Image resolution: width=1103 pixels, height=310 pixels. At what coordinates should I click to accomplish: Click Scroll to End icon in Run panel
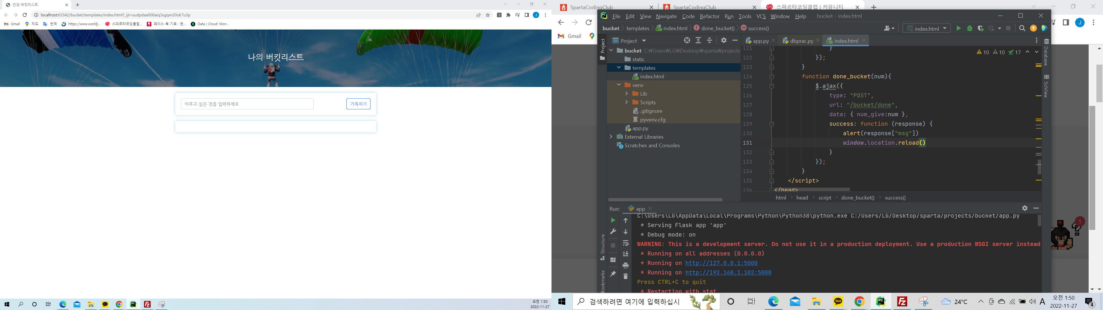pos(626,254)
